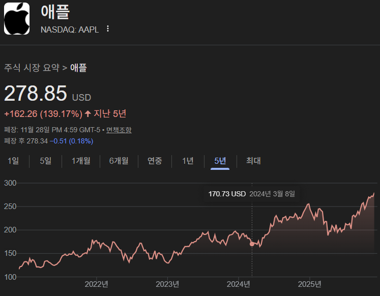The height and width of the screenshot is (296, 380).
Task: Click the +162.26 (139.17%) change text
Action: (43, 114)
